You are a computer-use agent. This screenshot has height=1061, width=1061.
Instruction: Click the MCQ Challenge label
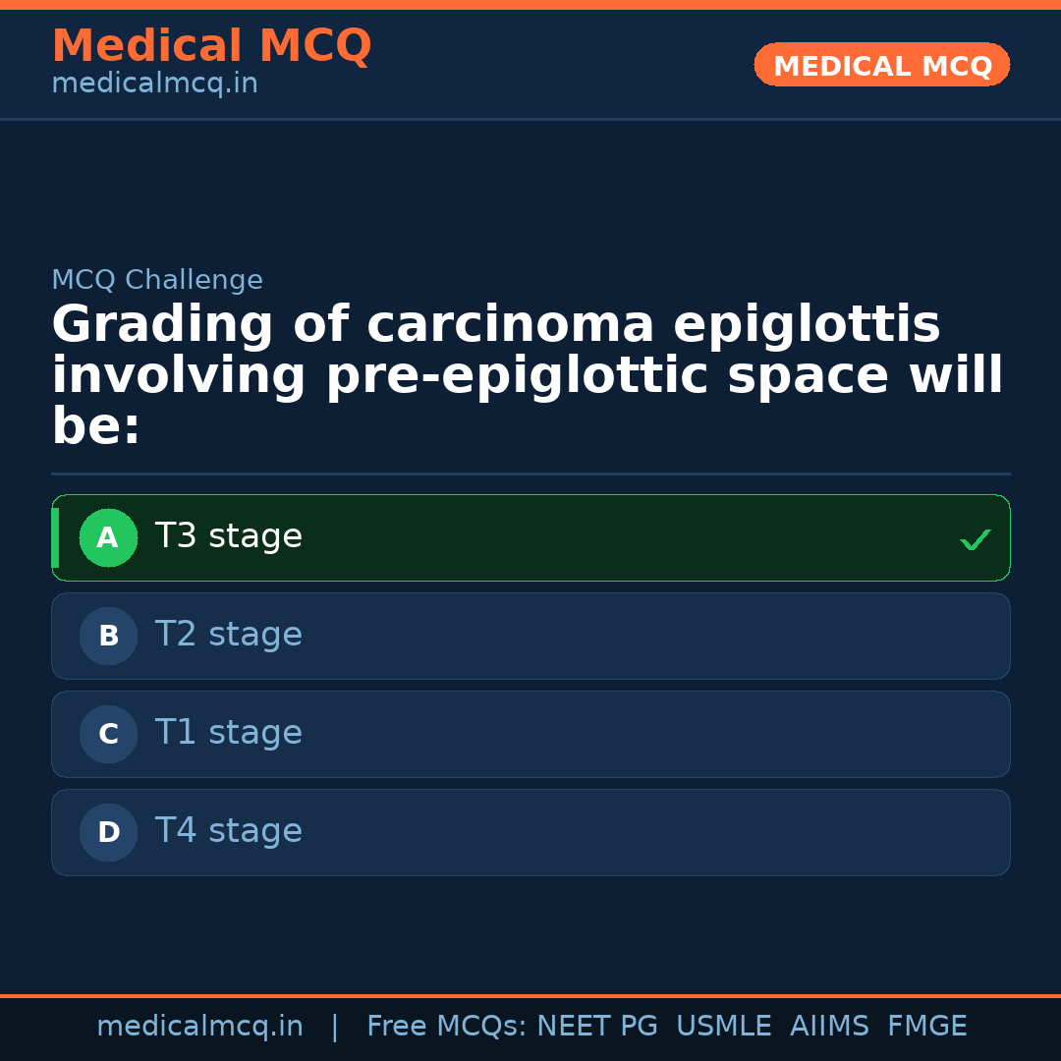click(x=157, y=281)
